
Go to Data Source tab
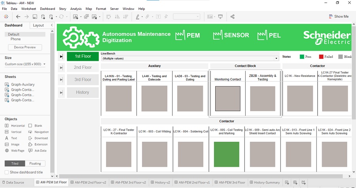coord(13,182)
